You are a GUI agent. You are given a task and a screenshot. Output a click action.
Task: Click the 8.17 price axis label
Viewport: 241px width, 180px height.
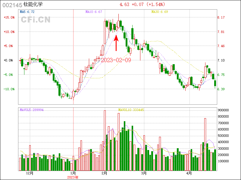coord(221,17)
